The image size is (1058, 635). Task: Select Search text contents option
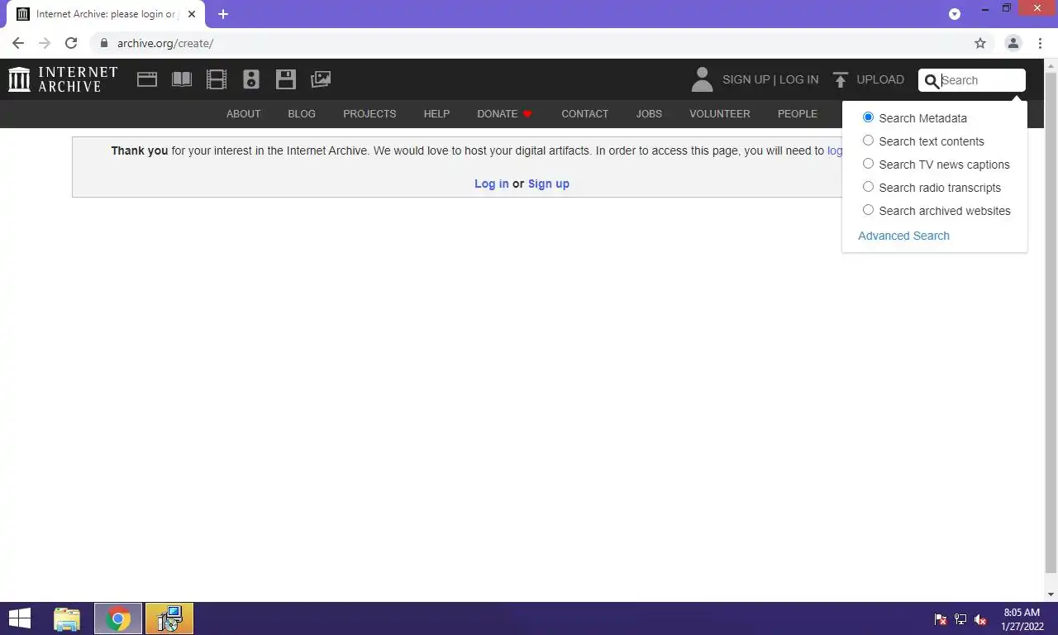868,141
